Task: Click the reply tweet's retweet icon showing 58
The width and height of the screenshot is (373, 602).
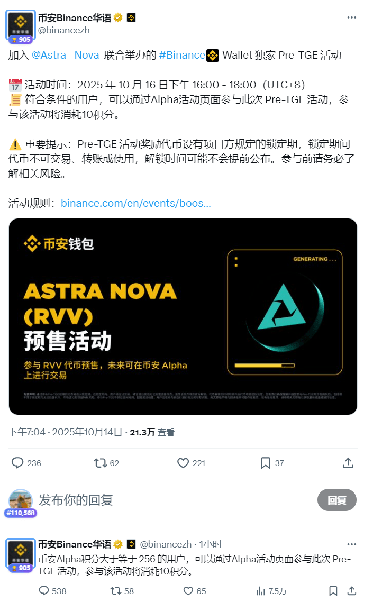Action: coord(116,591)
